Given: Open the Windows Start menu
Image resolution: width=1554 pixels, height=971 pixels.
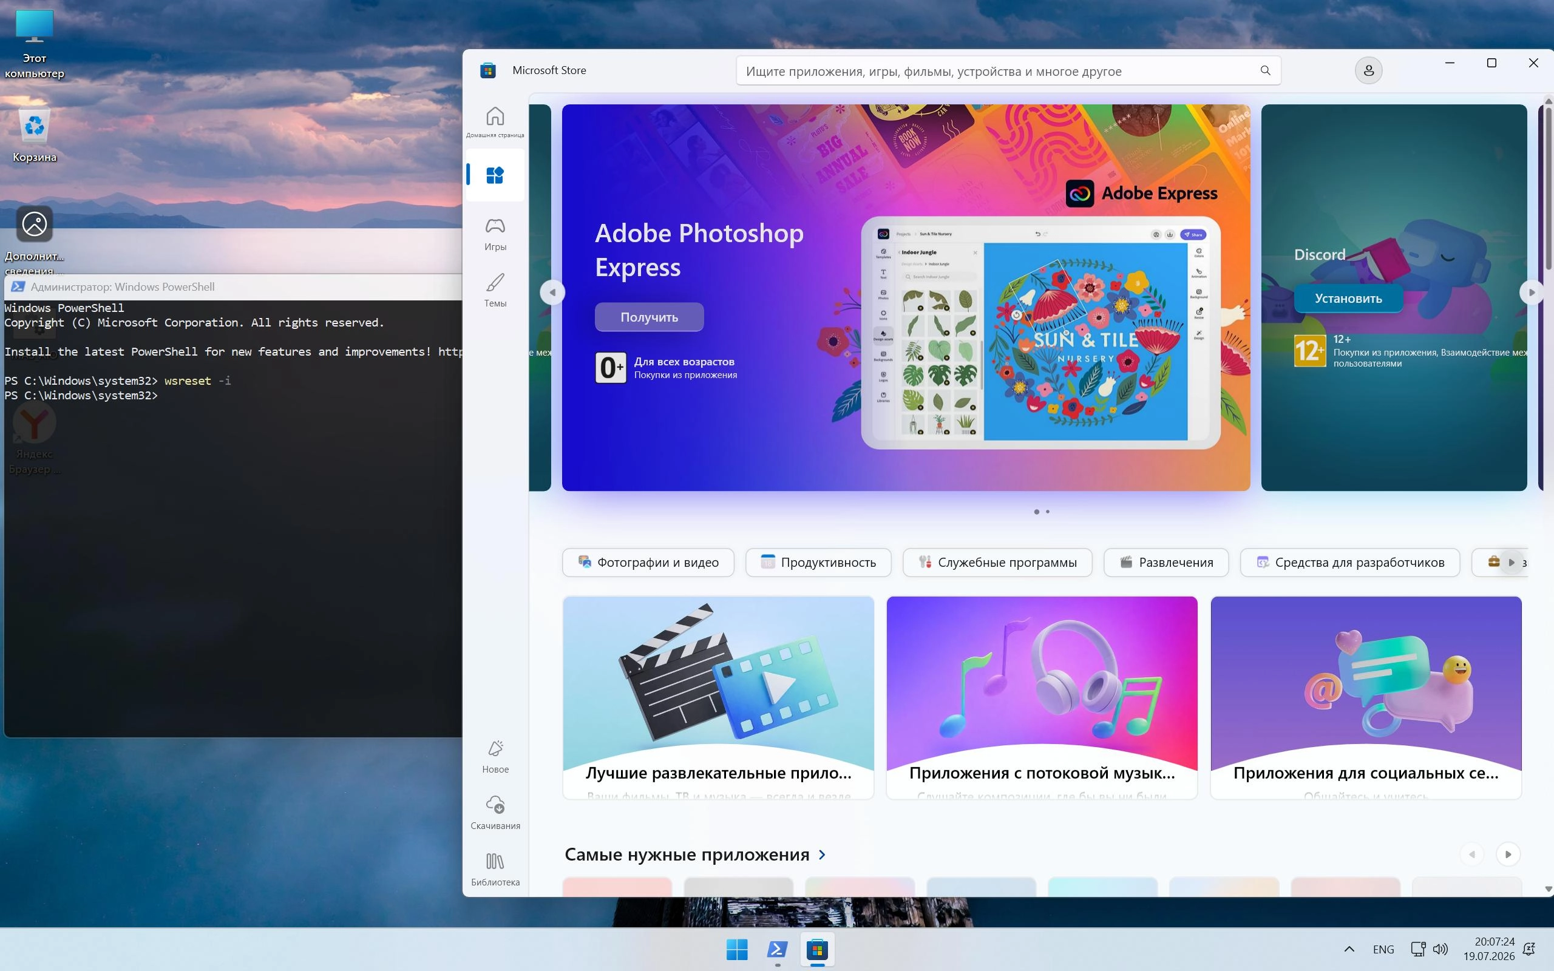Looking at the screenshot, I should pos(736,949).
